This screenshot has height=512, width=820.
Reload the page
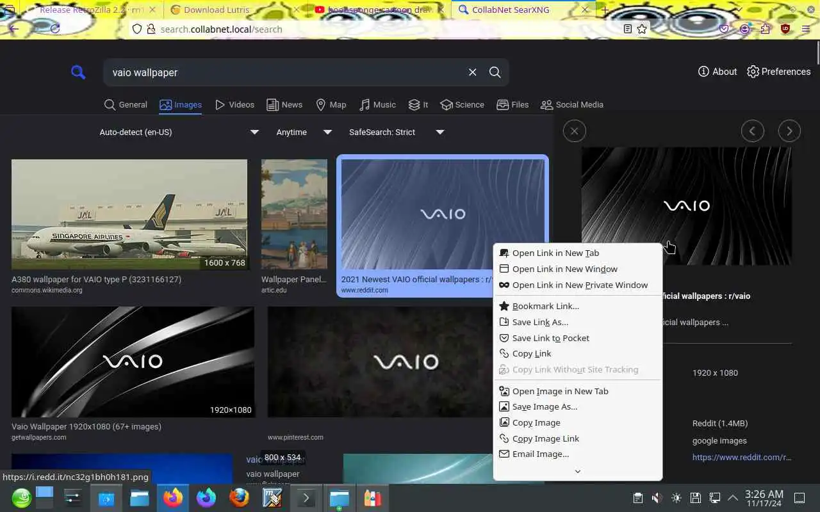point(55,29)
